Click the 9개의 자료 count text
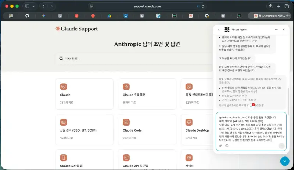The image size is (294, 170). 191,138
